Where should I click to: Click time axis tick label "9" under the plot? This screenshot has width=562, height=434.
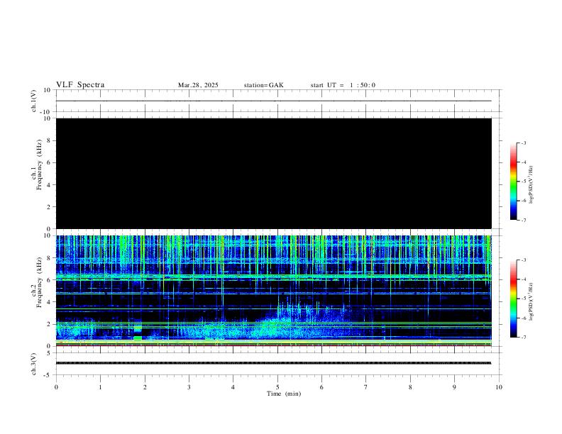pos(454,387)
